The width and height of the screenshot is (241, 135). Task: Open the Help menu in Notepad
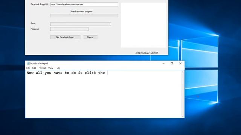58,68
